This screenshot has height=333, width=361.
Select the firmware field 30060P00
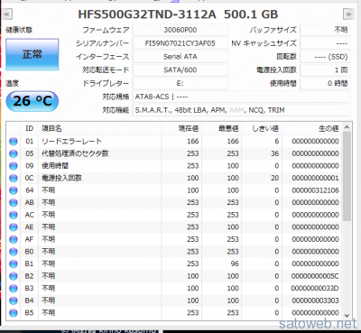point(180,30)
